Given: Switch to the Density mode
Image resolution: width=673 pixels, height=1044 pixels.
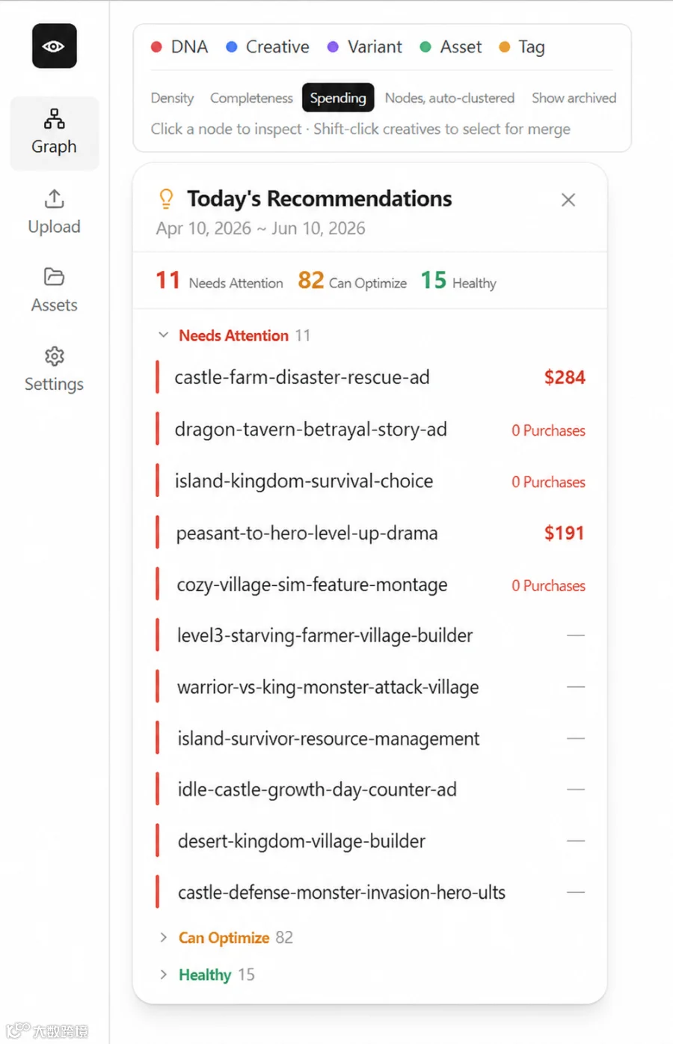Looking at the screenshot, I should tap(172, 98).
